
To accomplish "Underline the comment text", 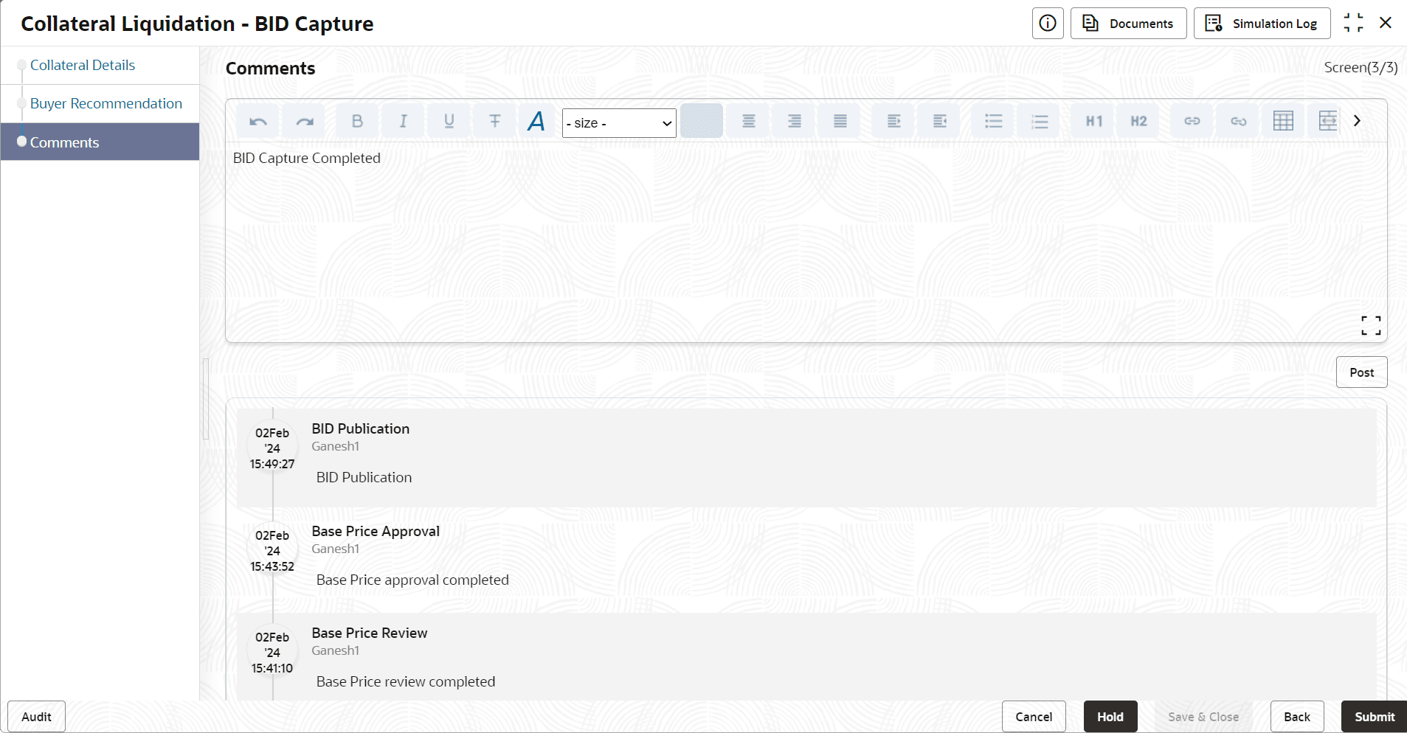I will [449, 122].
